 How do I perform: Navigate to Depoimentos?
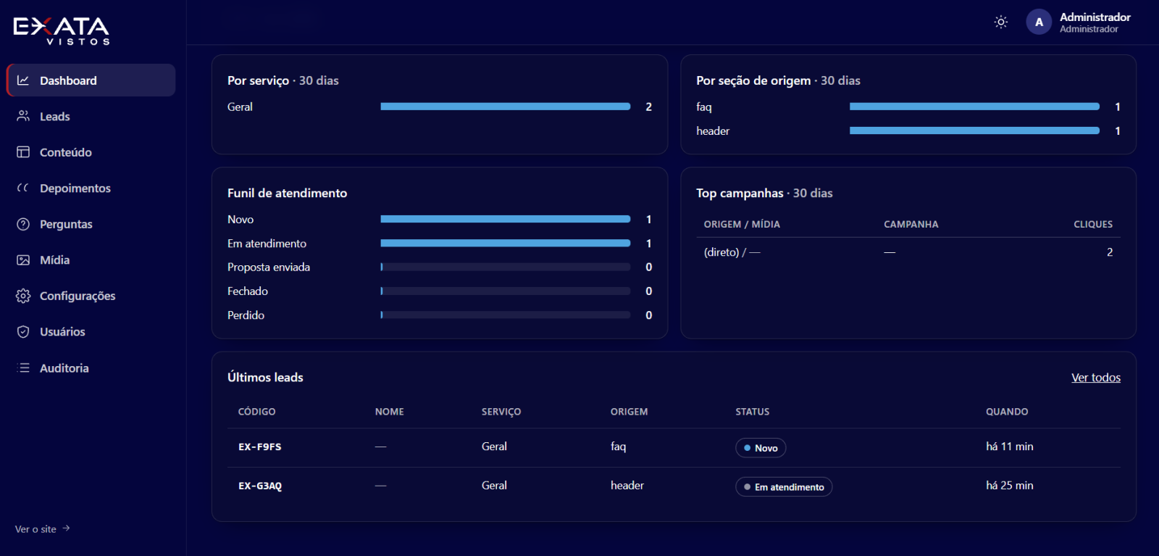(91, 188)
